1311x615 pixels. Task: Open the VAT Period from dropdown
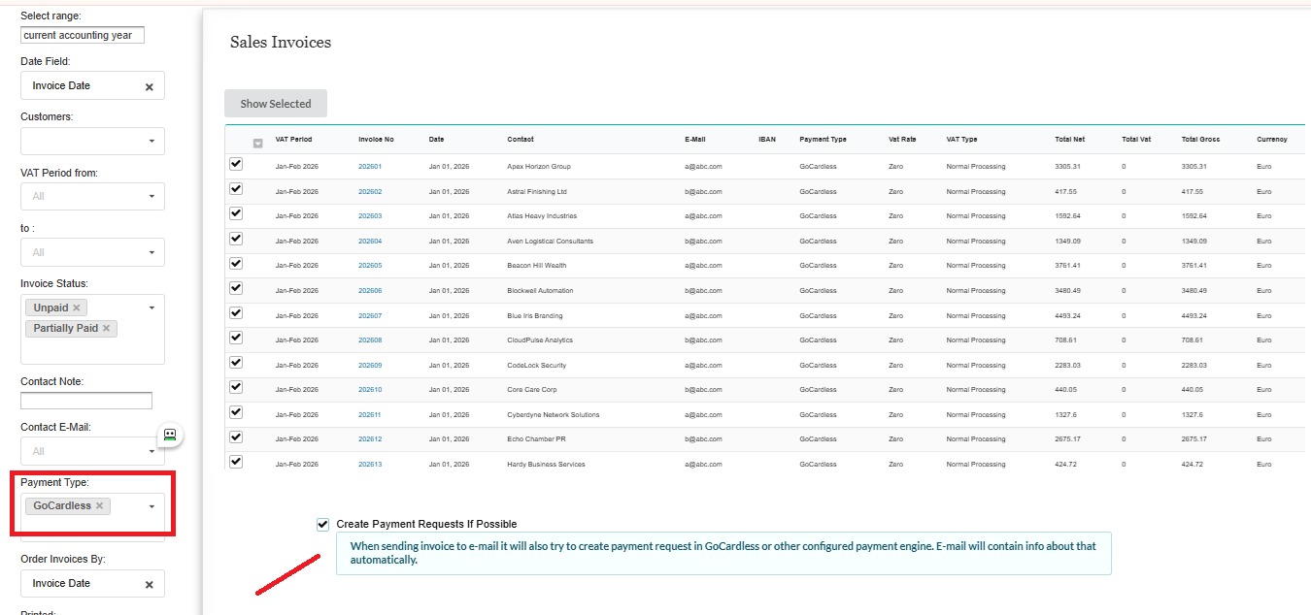click(x=152, y=197)
